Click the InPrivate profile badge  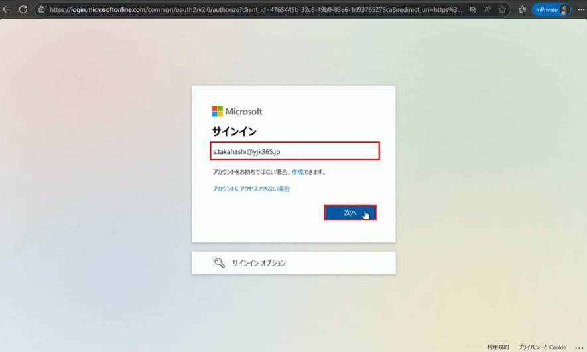551,10
